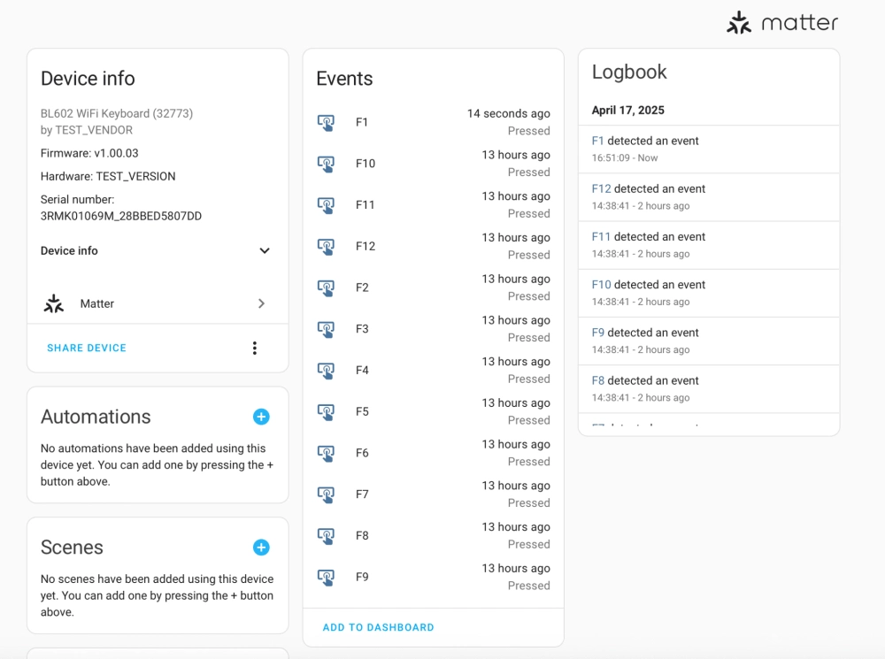The width and height of the screenshot is (885, 659).
Task: Open the Matter integration chevron
Action: point(261,303)
